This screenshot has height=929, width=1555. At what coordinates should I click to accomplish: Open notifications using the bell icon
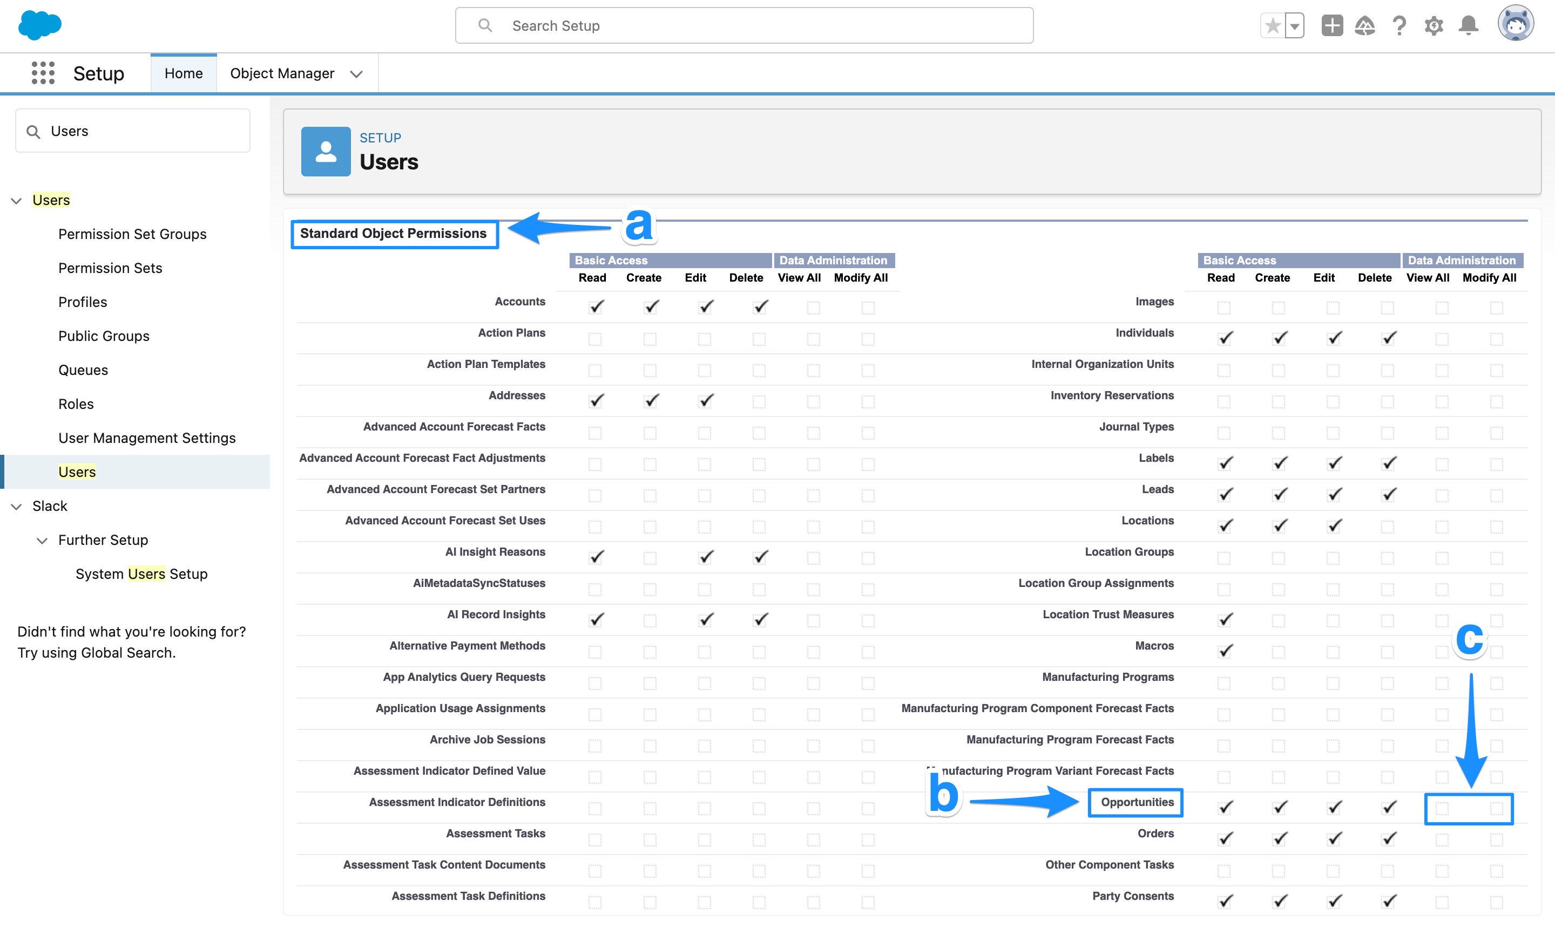[x=1468, y=25]
